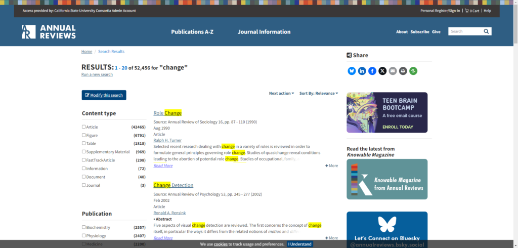The height and width of the screenshot is (248, 518).
Task: Click the Modify this search button
Action: (104, 95)
